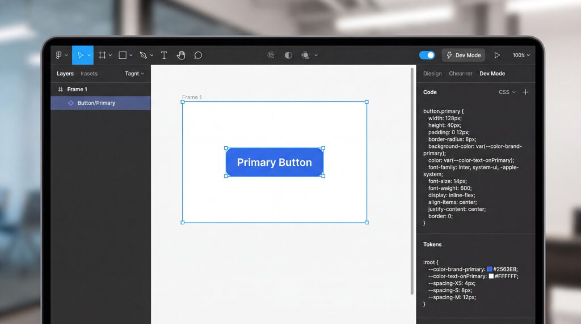The width and height of the screenshot is (581, 324).
Task: Click the boolean operations icon
Action: [x=305, y=55]
